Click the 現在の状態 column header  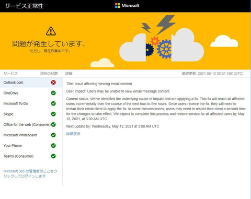[49, 74]
